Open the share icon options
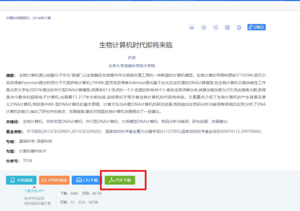 tap(215, 27)
